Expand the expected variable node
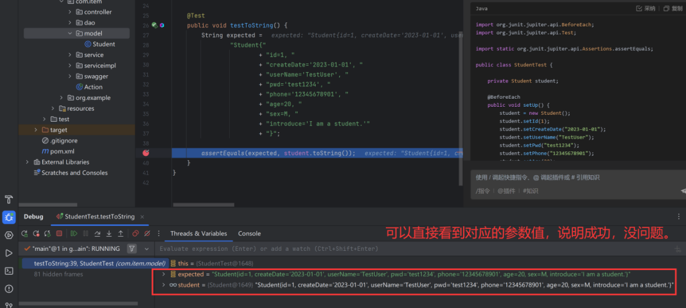Viewport: 686px width, 308px height. point(163,274)
